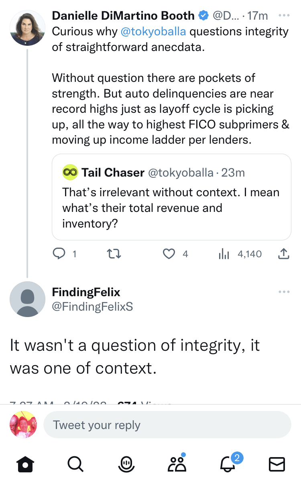Tap the retweet arrows icon

pyautogui.click(x=114, y=254)
